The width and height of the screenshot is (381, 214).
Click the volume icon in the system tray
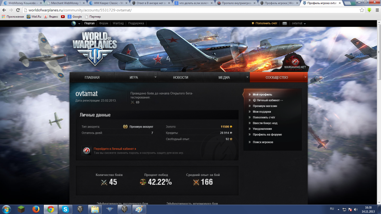point(356,209)
